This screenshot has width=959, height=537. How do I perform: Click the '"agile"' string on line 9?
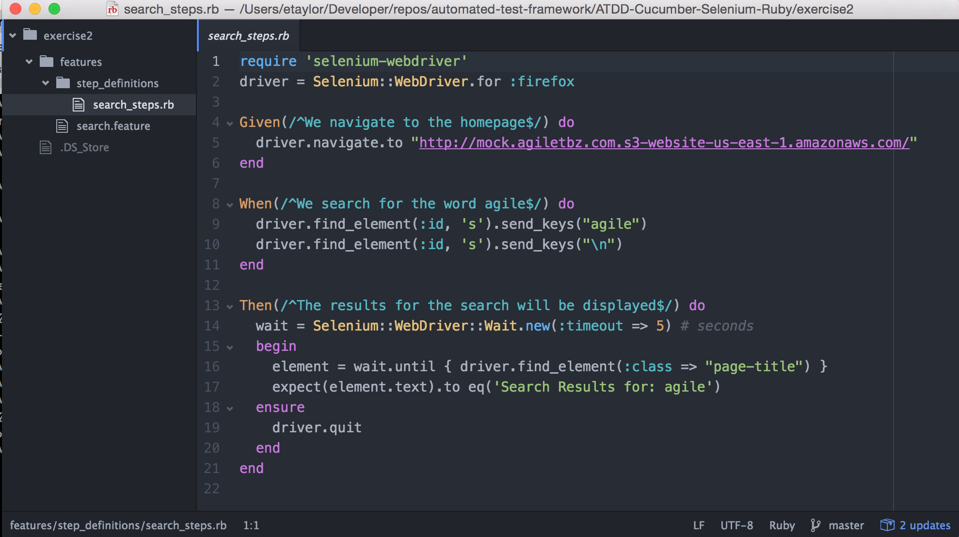(x=611, y=224)
